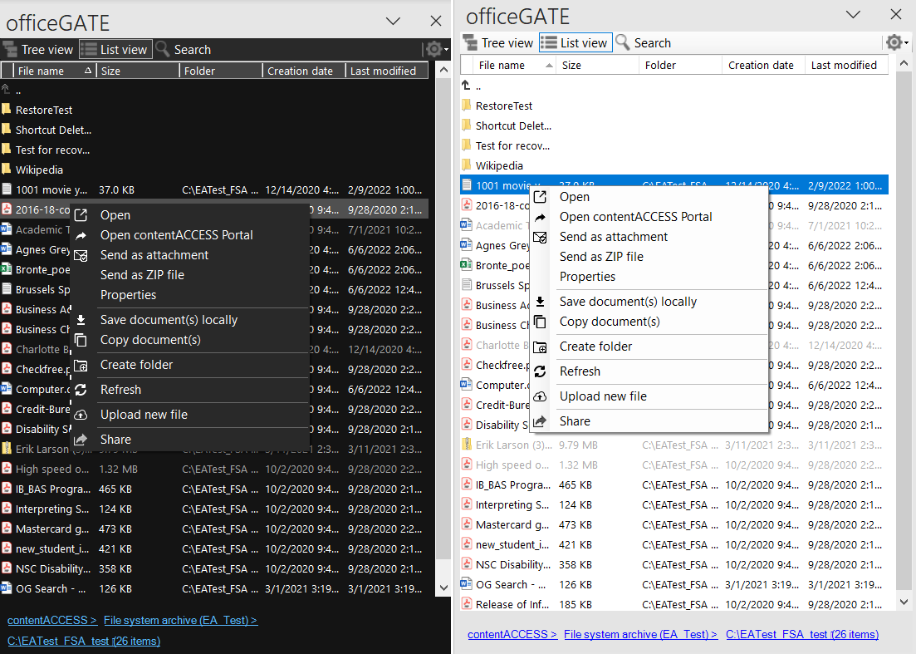Viewport: 916px width, 654px height.
Task: Click Upload new file icon in dark menu
Action: tap(81, 415)
